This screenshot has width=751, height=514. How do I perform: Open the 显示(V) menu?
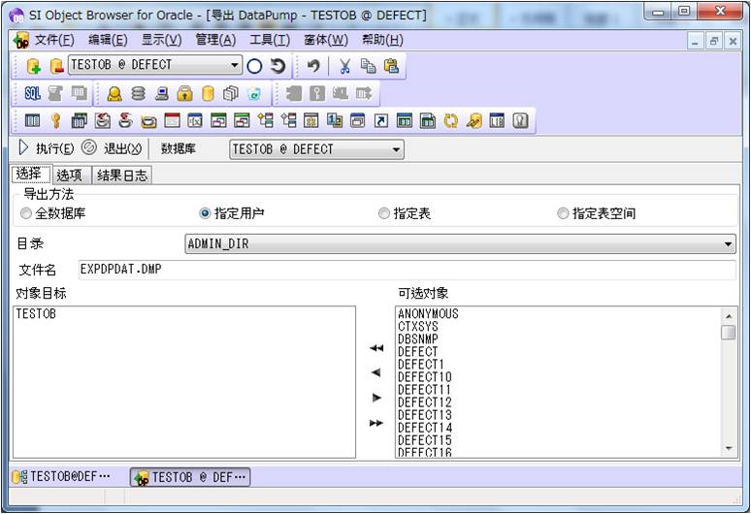pyautogui.click(x=161, y=40)
